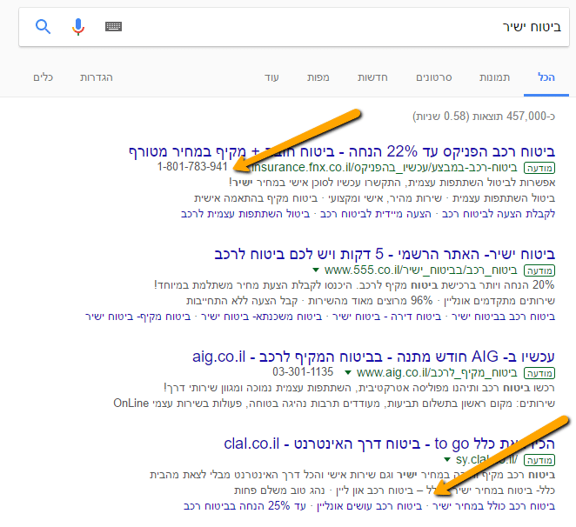This screenshot has width=576, height=527.
Task: Click the מודעה badge on the Phoenix ad
Action: 539,168
